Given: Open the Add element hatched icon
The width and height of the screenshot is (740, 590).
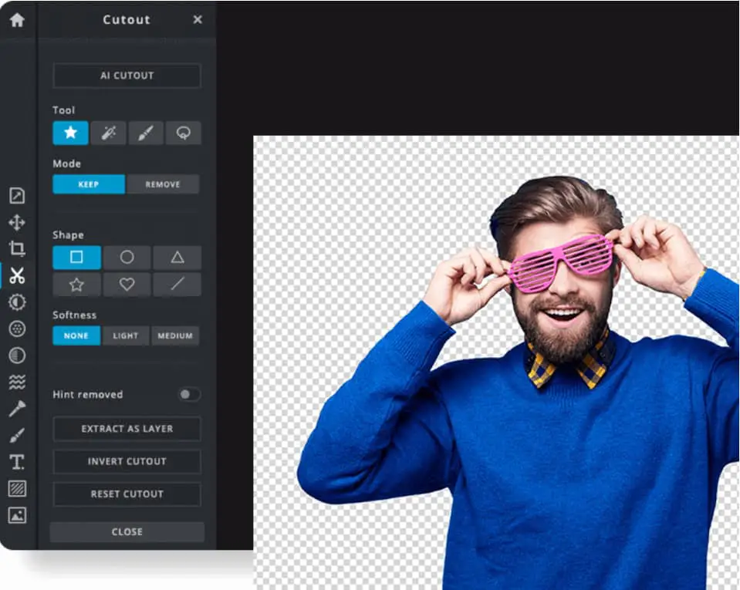Looking at the screenshot, I should tap(17, 489).
